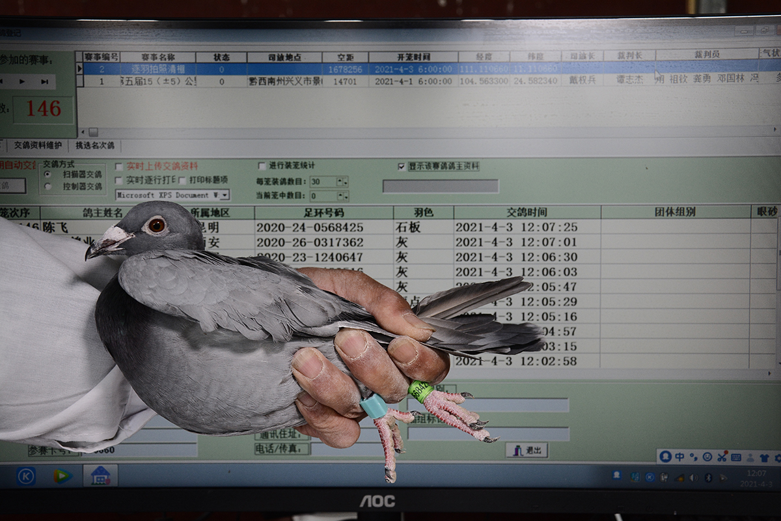Toggle the 实时逐行打印 checkbox
The height and width of the screenshot is (521, 781).
118,180
